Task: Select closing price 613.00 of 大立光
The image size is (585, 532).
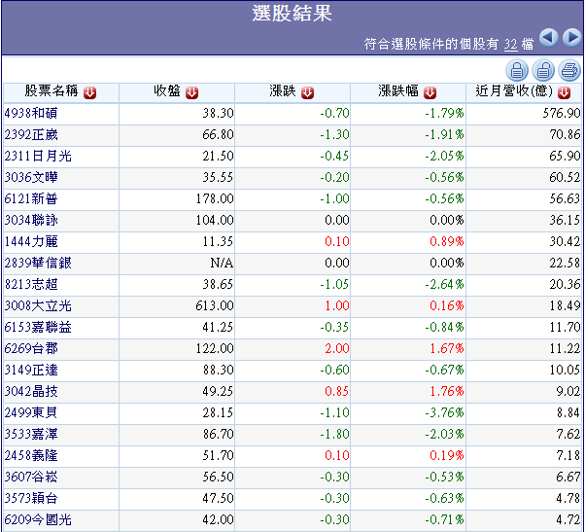Action: (x=215, y=305)
